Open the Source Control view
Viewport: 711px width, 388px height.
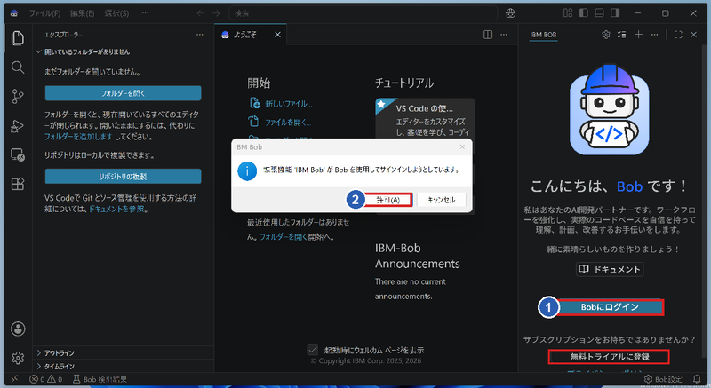[x=18, y=97]
